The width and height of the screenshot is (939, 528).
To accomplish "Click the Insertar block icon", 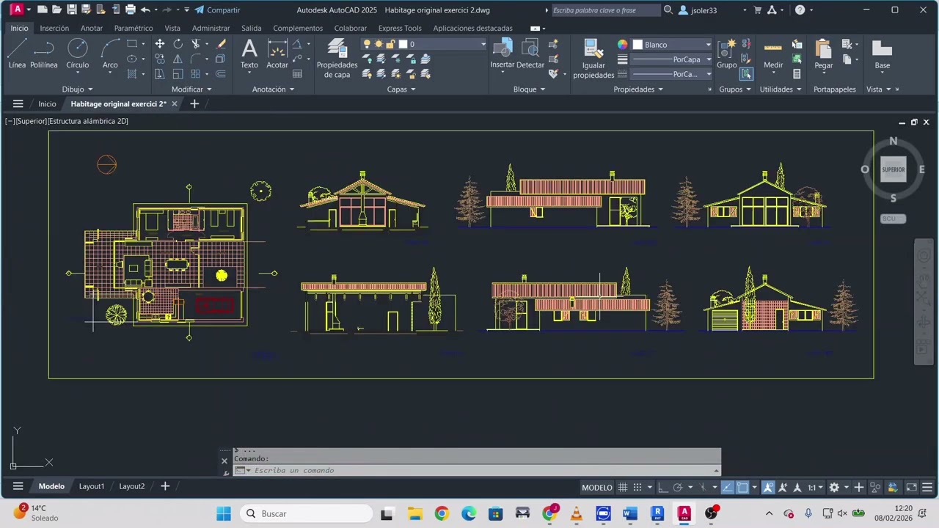I will point(503,54).
